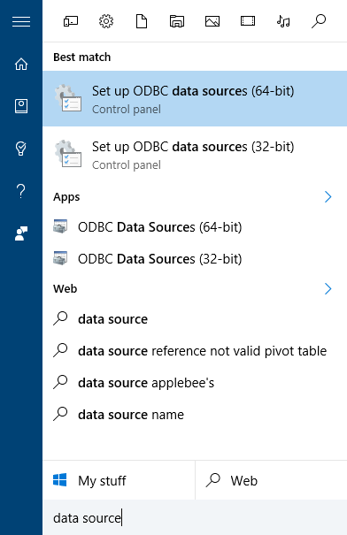Click the My stuff button
The height and width of the screenshot is (535, 347).
[119, 480]
